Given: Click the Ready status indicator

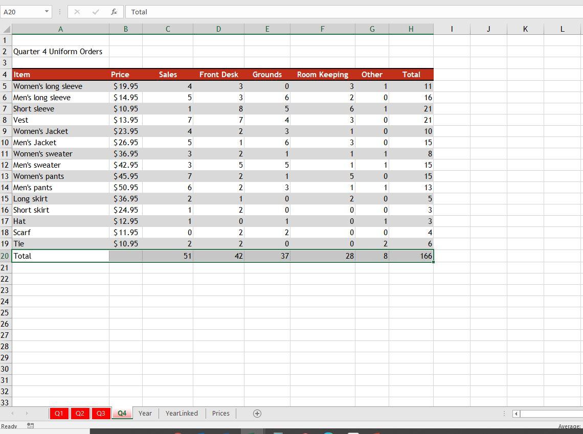Looking at the screenshot, I should coord(9,426).
